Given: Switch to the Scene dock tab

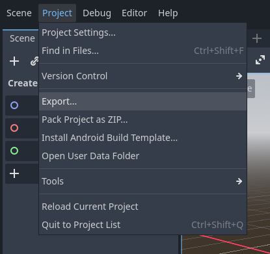Looking at the screenshot, I should pos(22,38).
